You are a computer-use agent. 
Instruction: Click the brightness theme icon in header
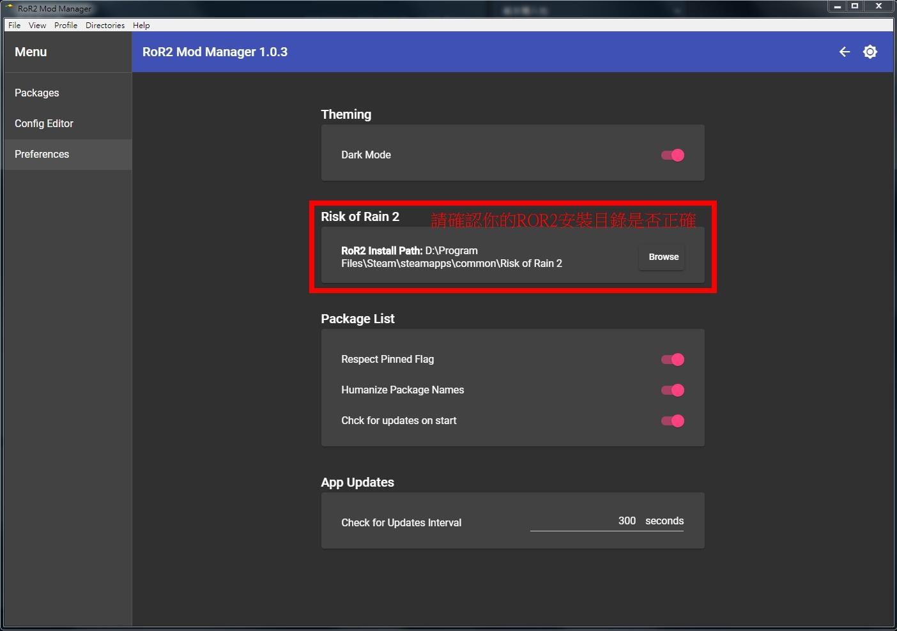pos(870,52)
